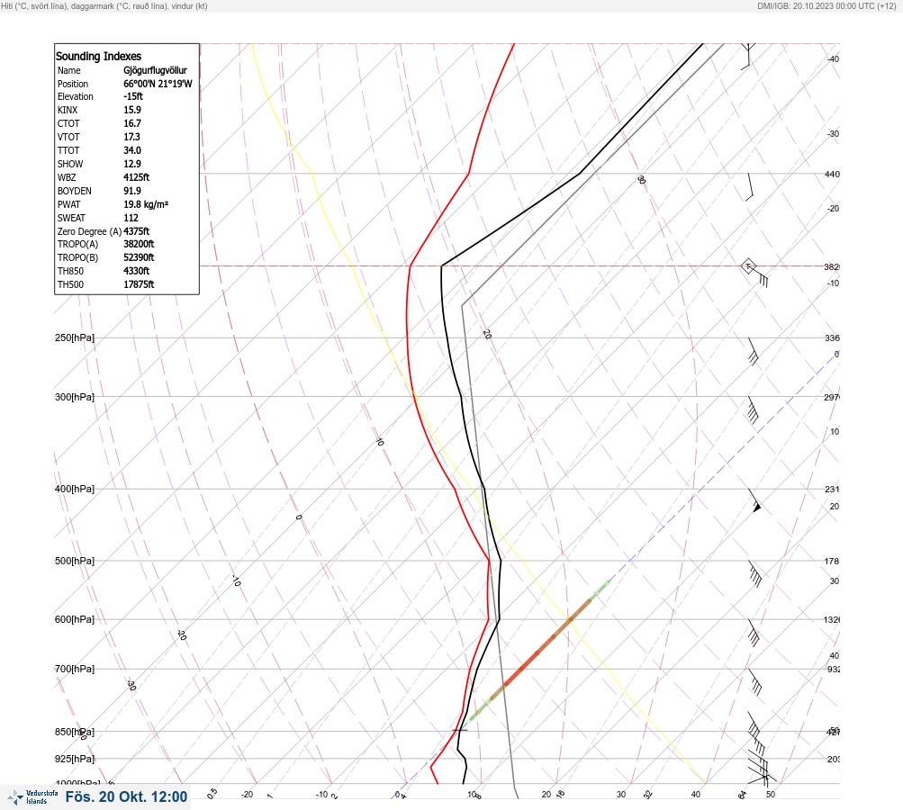Click the station name 'Gjögurflugvöllur'
The height and width of the screenshot is (810, 903).
click(155, 70)
